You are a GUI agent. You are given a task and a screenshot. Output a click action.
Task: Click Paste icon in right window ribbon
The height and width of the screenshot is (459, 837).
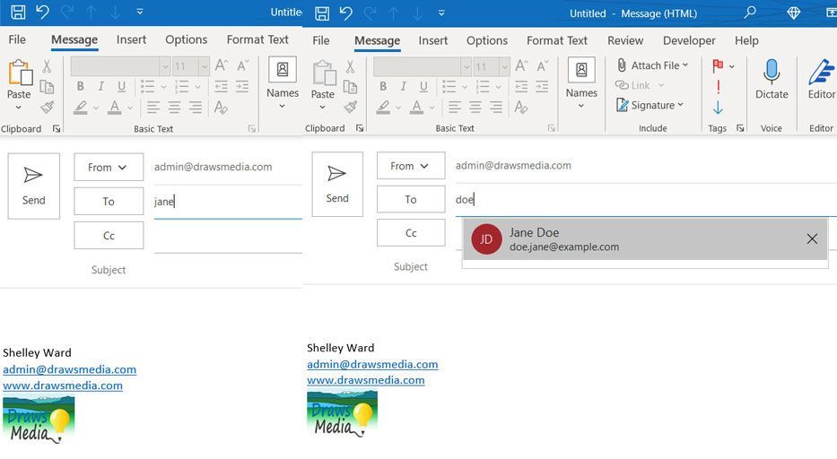click(x=324, y=73)
